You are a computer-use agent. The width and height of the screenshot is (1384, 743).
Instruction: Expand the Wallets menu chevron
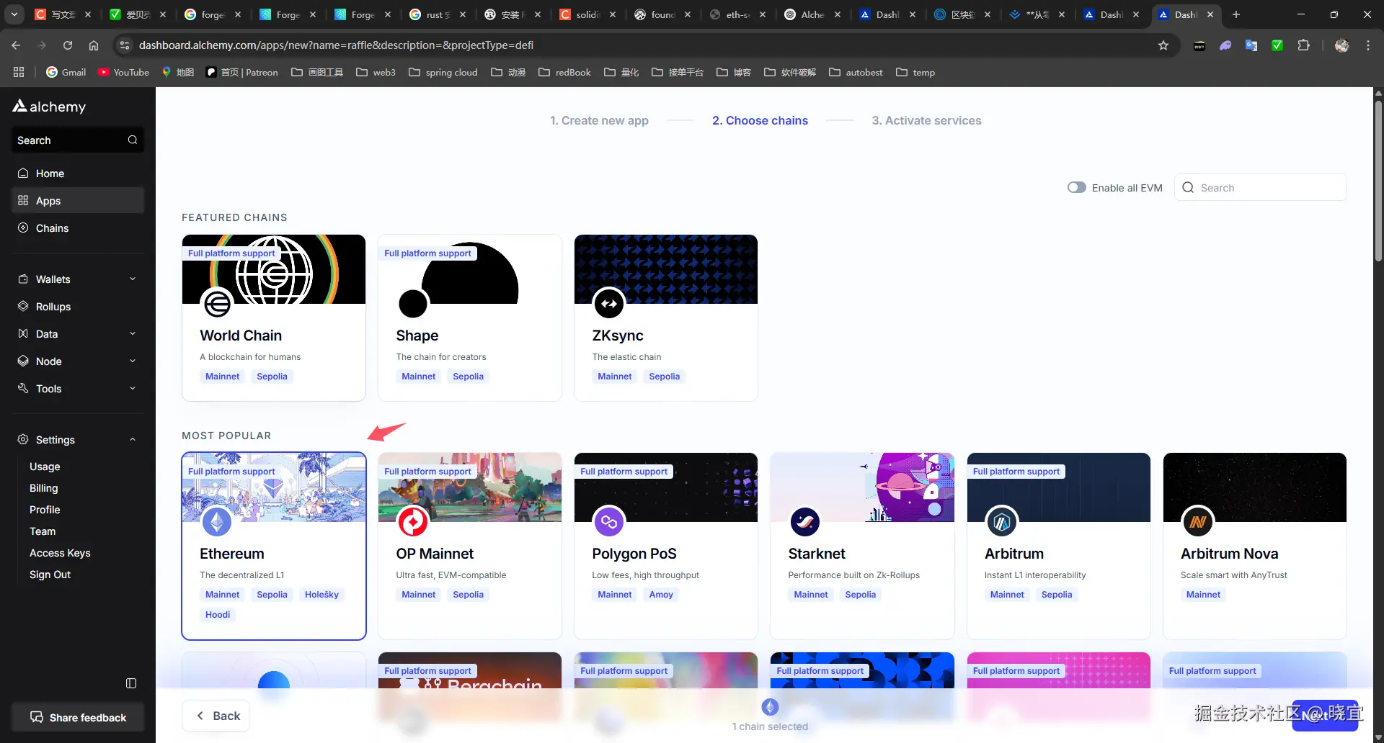click(133, 279)
